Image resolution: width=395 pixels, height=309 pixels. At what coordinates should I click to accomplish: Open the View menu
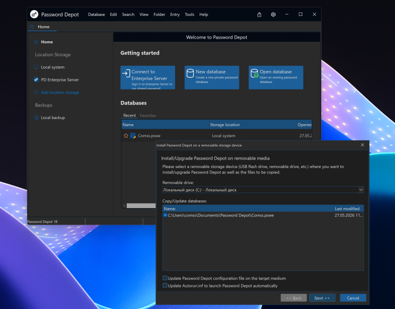click(x=144, y=14)
